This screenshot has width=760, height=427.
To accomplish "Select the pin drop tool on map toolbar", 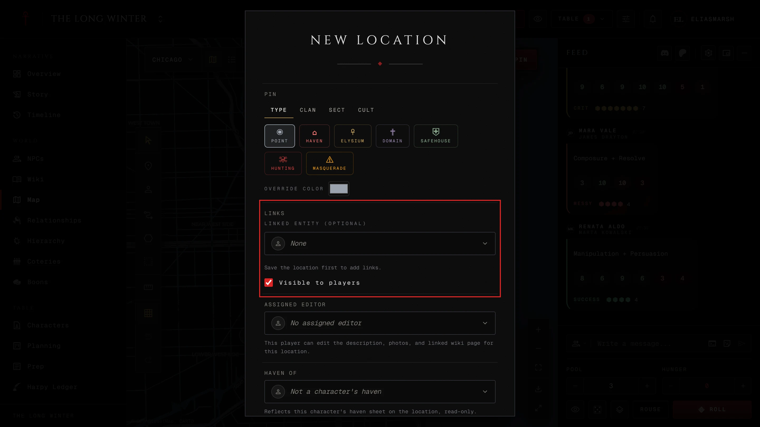I will pos(148,166).
